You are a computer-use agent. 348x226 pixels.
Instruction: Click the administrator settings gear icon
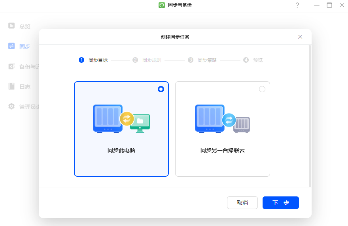point(11,106)
